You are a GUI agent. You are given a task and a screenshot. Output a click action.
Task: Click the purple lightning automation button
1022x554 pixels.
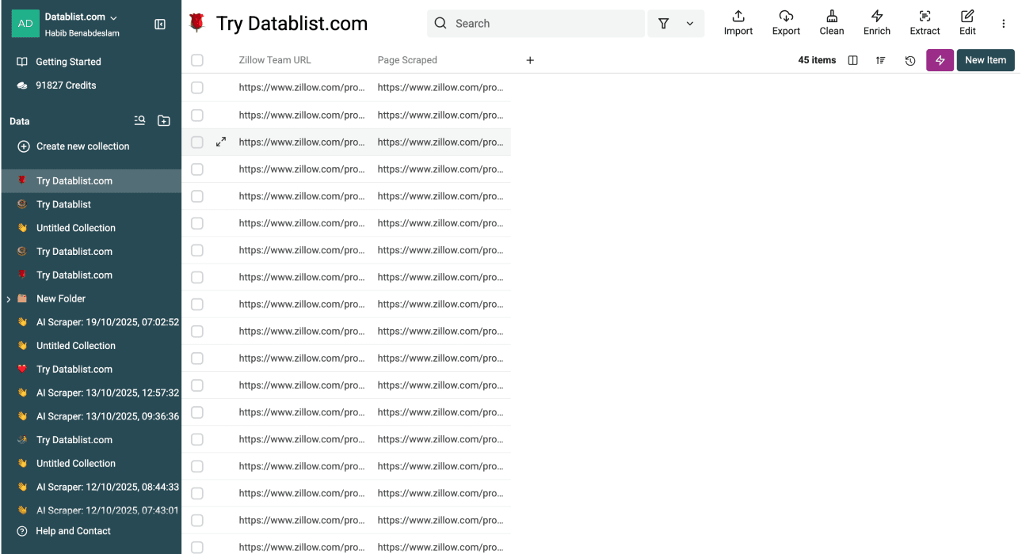pos(940,59)
